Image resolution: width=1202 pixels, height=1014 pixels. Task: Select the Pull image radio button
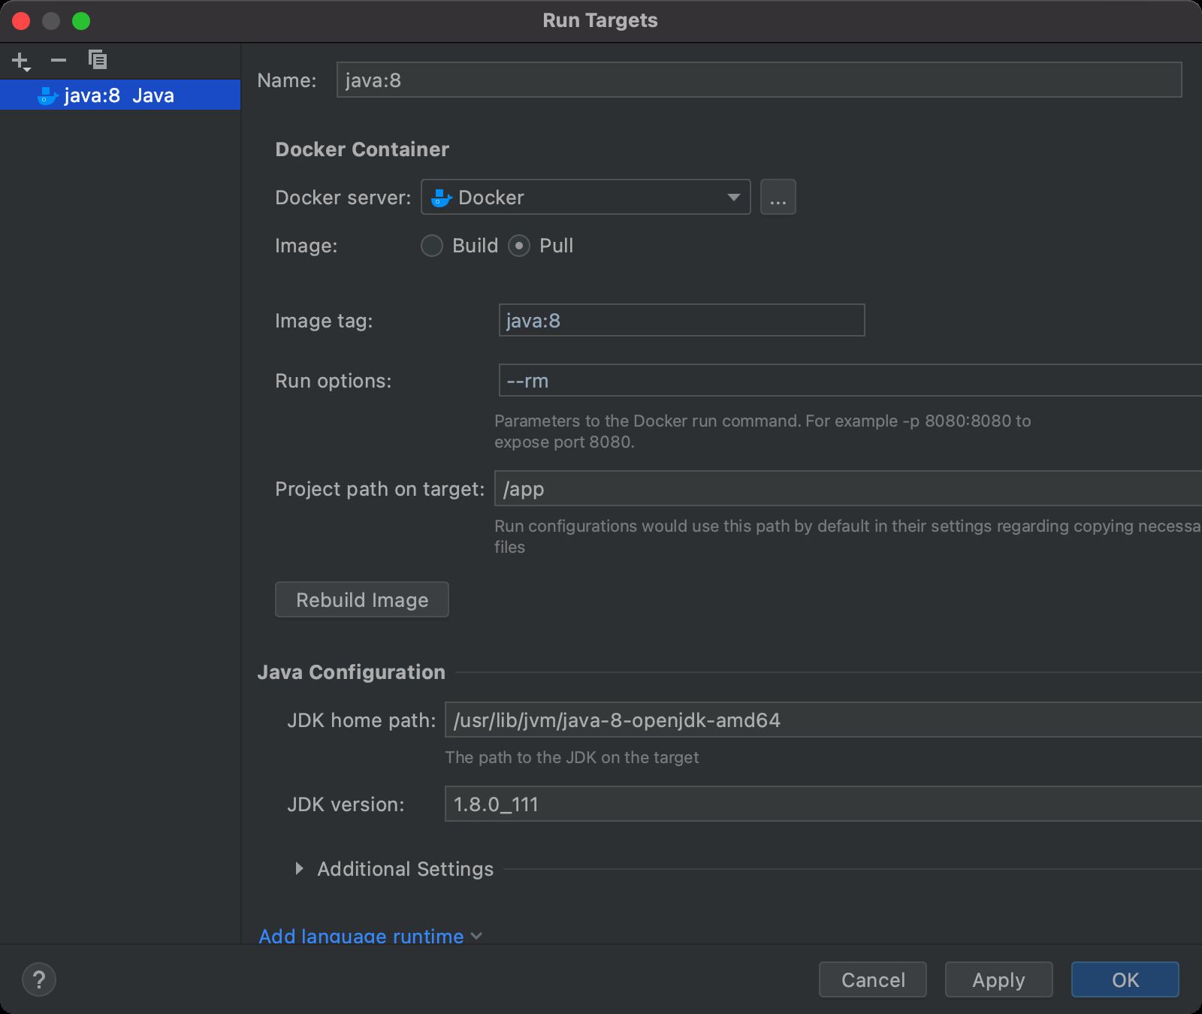point(519,246)
